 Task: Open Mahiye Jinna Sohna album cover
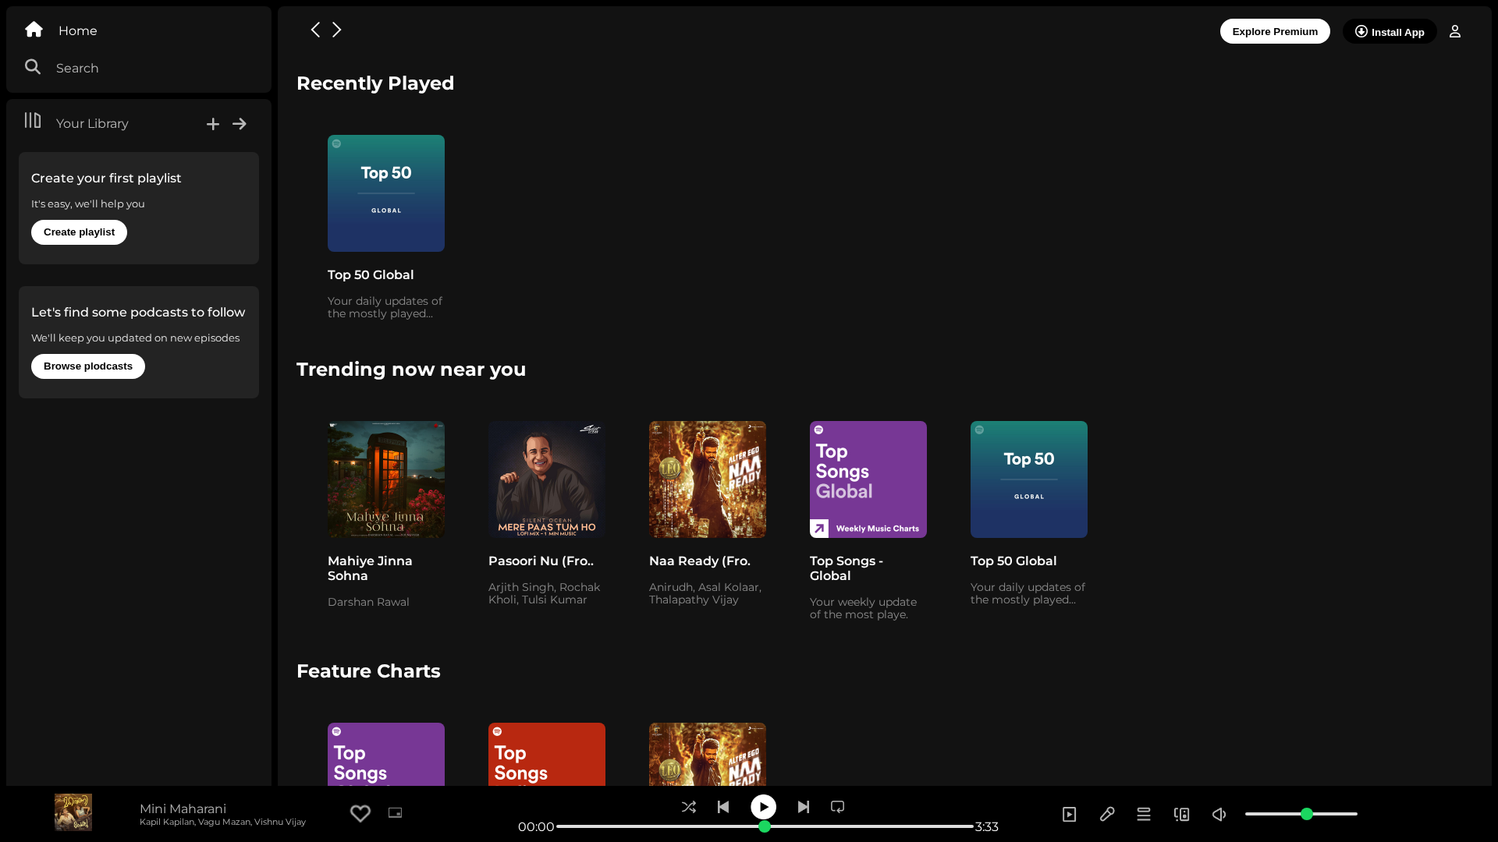(386, 479)
